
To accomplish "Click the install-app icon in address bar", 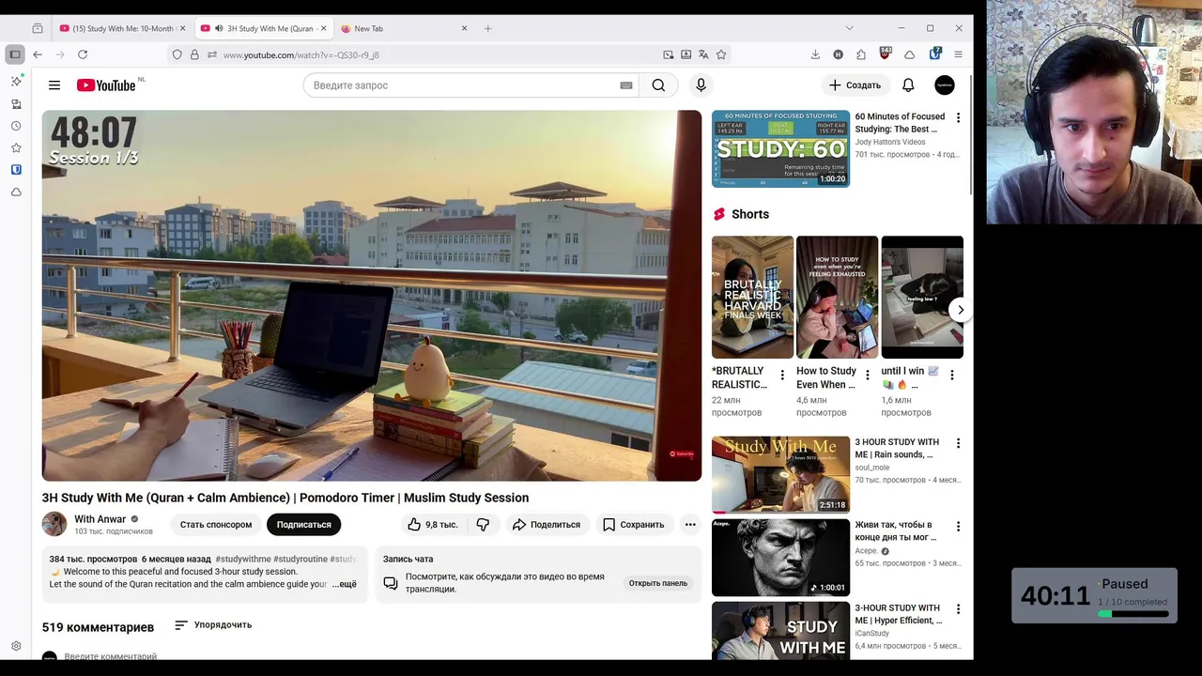I will pos(686,54).
